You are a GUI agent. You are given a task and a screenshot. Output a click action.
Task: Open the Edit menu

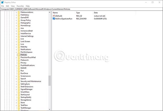[x=7, y=6]
